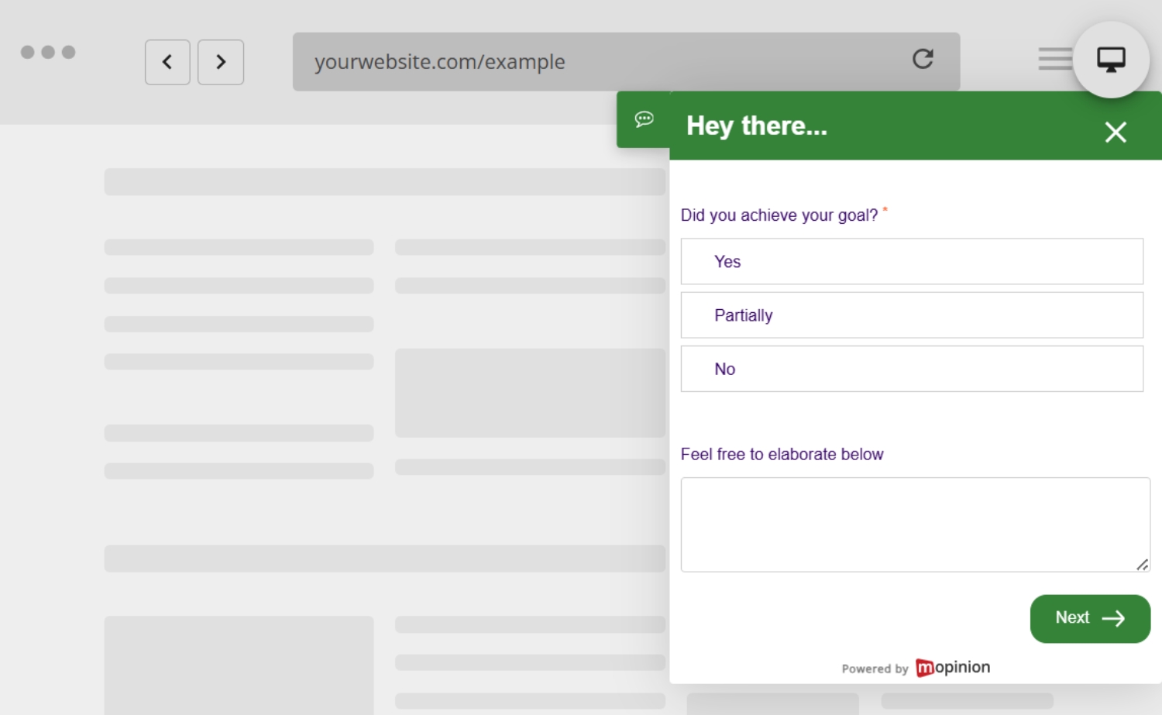Pick 'No' as your answer
Viewport: 1162px width, 715px height.
[x=911, y=369]
